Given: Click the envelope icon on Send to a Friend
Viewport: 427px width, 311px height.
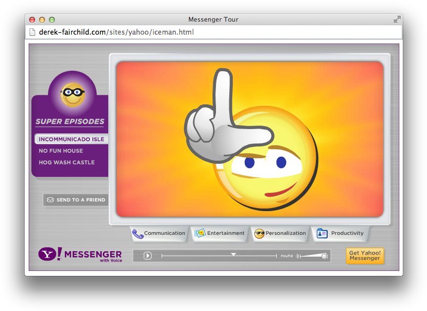Looking at the screenshot, I should point(50,200).
